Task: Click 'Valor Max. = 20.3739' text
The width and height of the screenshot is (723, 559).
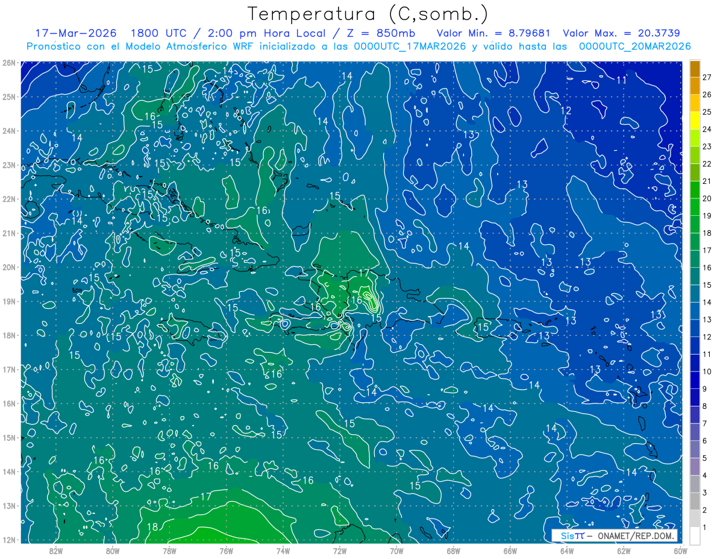Action: point(621,33)
